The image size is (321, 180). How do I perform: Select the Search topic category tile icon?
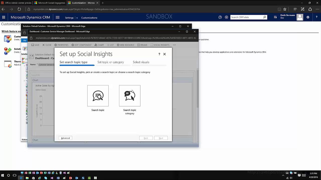coord(130,96)
